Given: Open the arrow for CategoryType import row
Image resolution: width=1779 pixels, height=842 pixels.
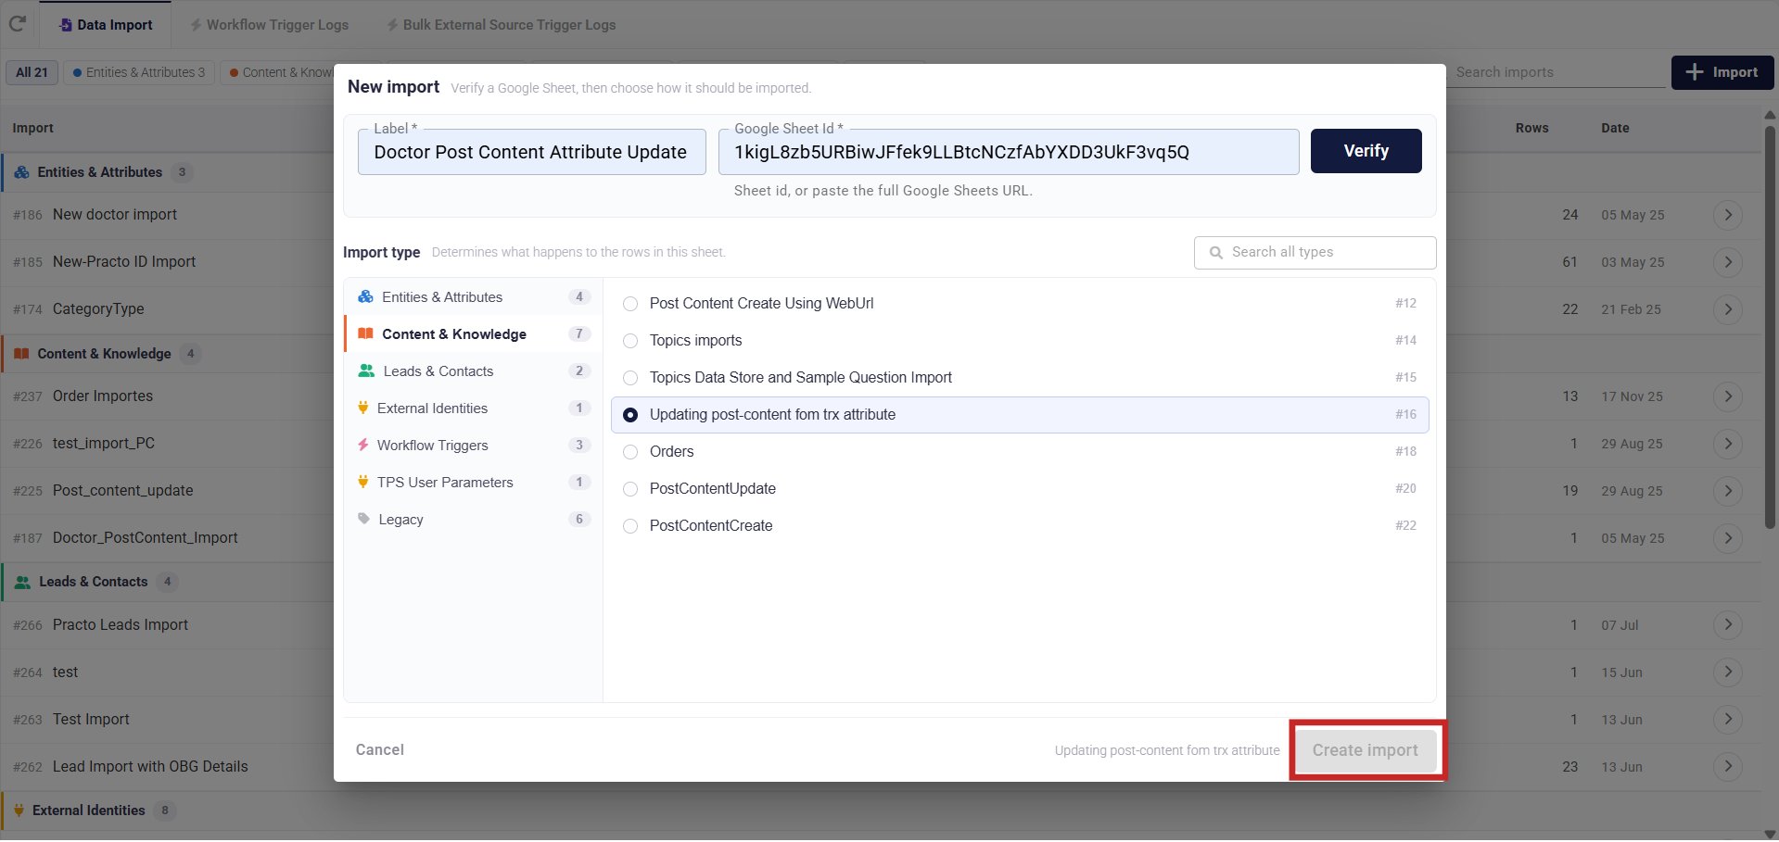Looking at the screenshot, I should (x=1728, y=309).
